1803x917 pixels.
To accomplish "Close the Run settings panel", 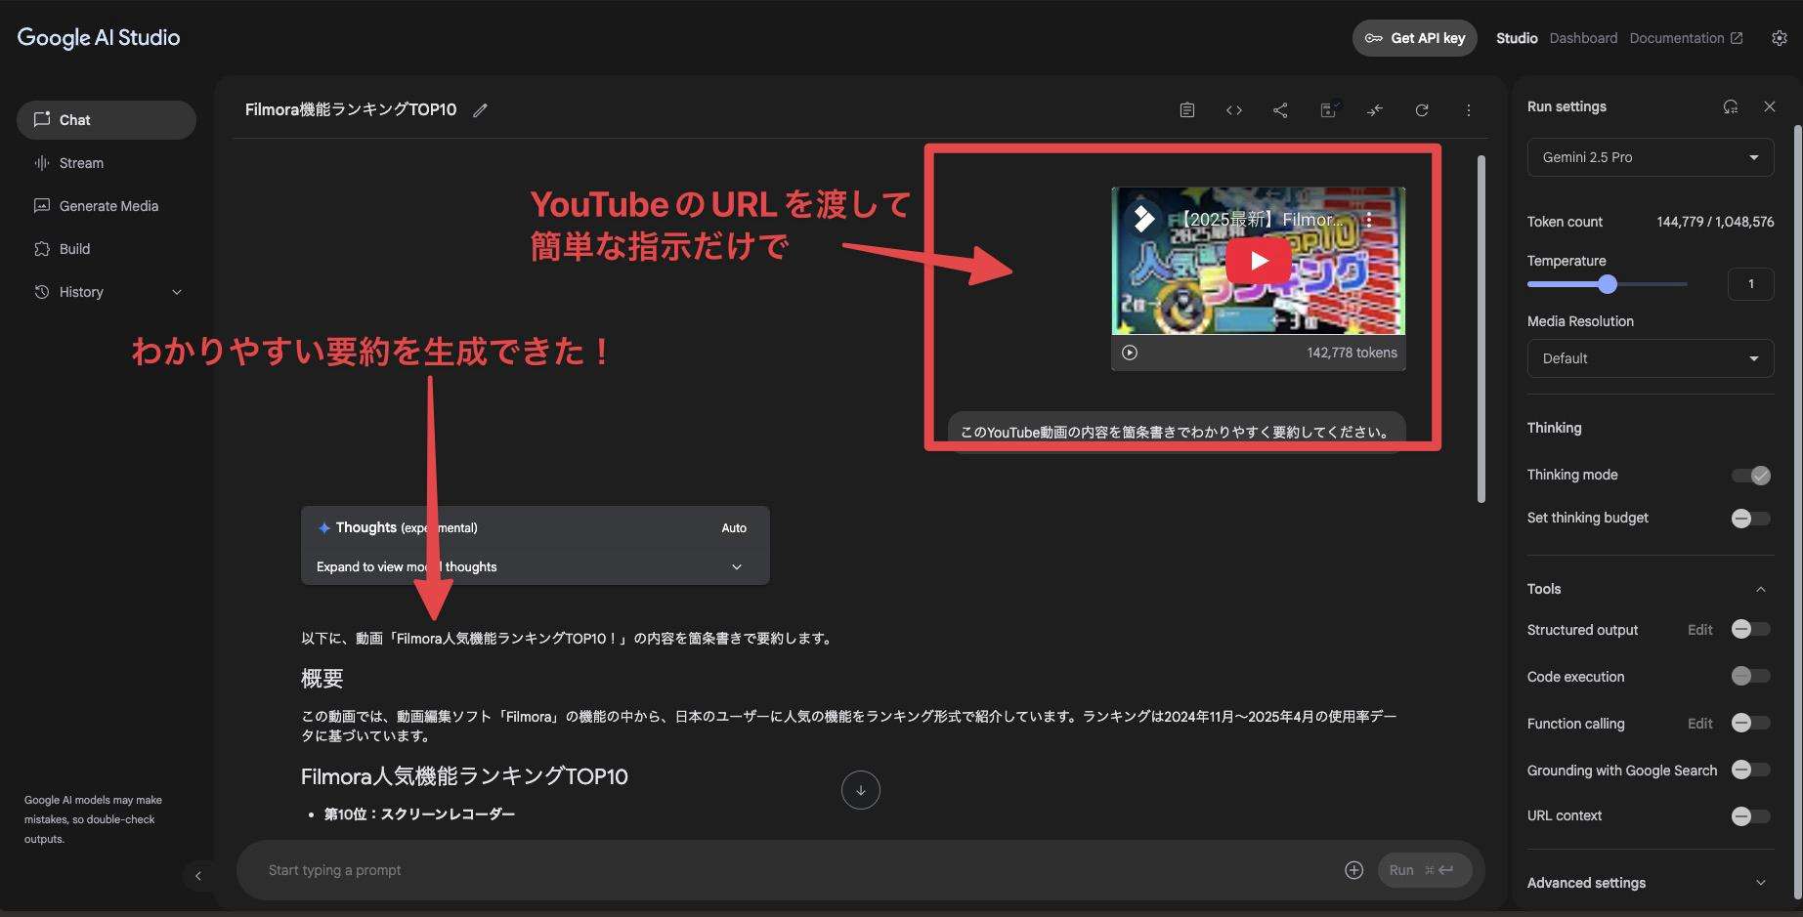I will click(x=1770, y=106).
